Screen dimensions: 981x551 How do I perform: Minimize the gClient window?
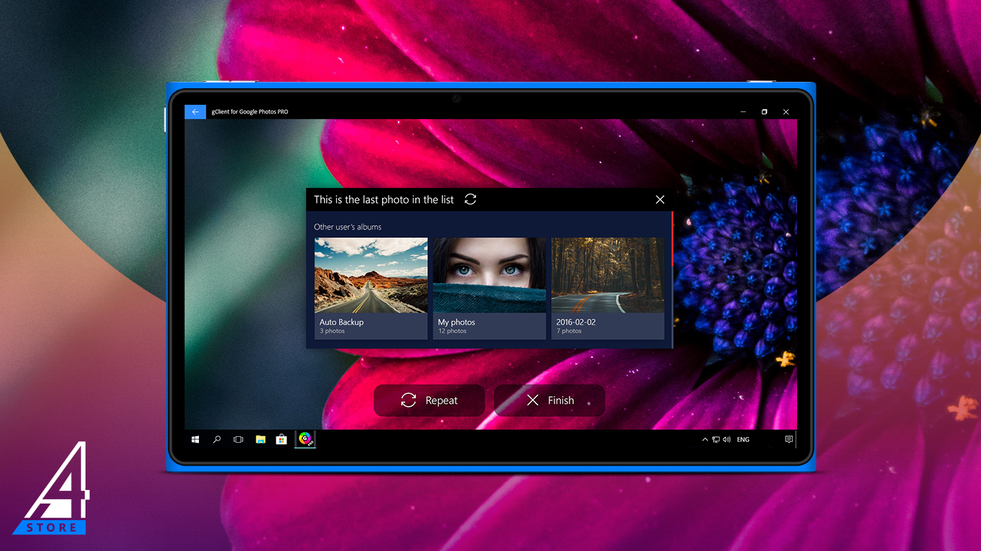pyautogui.click(x=743, y=112)
